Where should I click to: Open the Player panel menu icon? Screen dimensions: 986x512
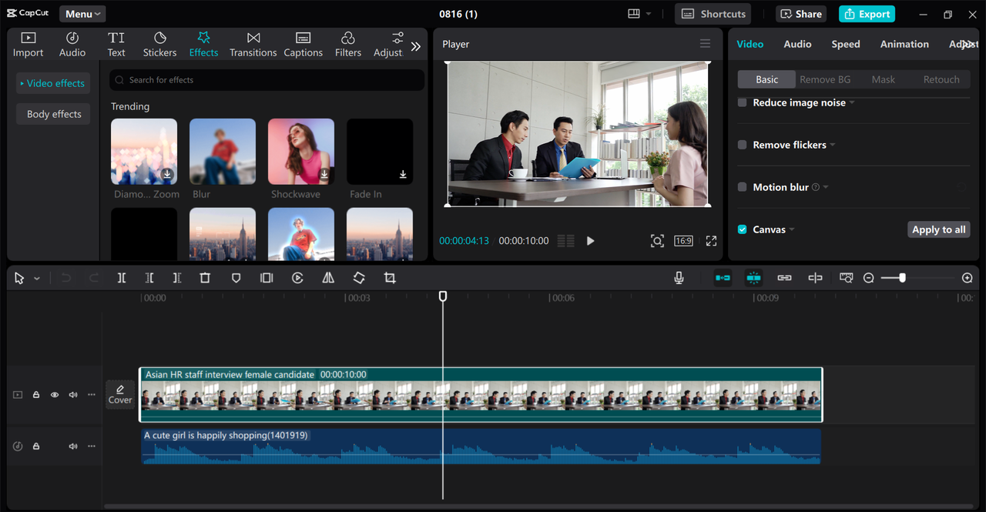click(705, 44)
